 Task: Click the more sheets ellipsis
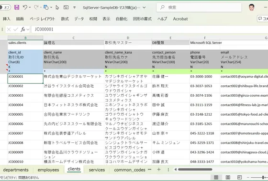[x=149, y=170]
